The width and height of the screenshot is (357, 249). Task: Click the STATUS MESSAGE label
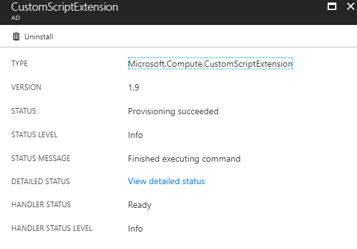(41, 159)
